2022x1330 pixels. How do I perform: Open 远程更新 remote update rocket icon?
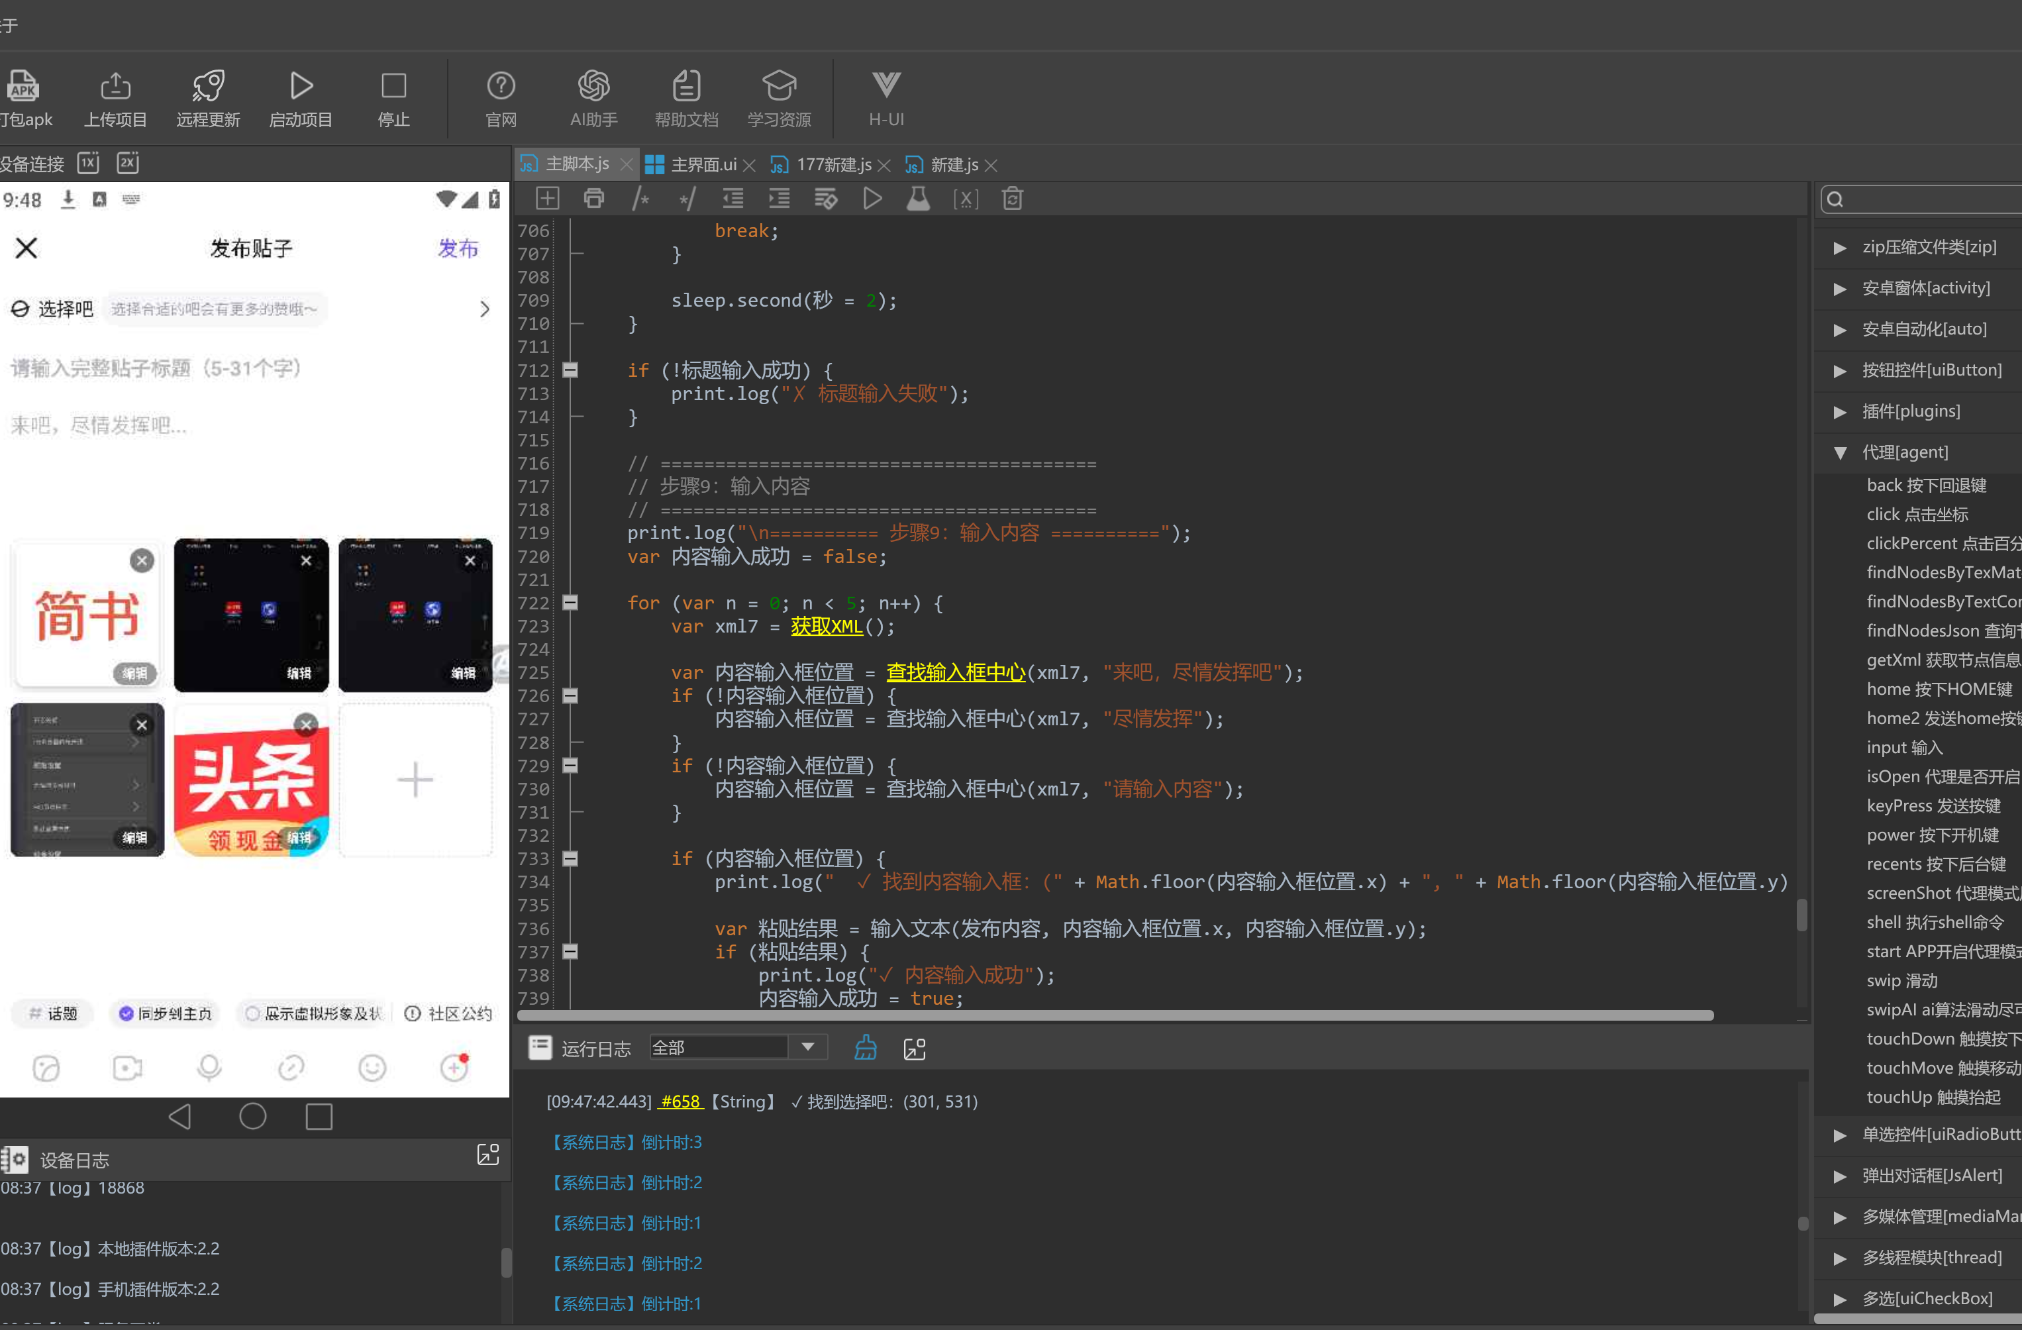click(x=208, y=98)
